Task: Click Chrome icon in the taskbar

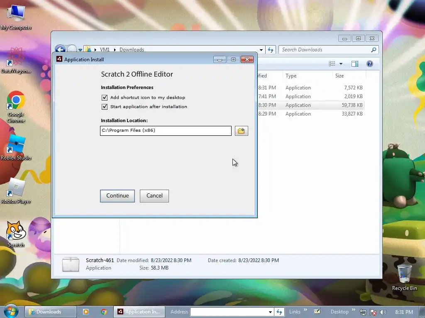Action: coord(104,312)
